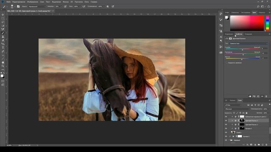Open the layer filter kind dropdown
The height and width of the screenshot is (152, 271).
[x=233, y=105]
